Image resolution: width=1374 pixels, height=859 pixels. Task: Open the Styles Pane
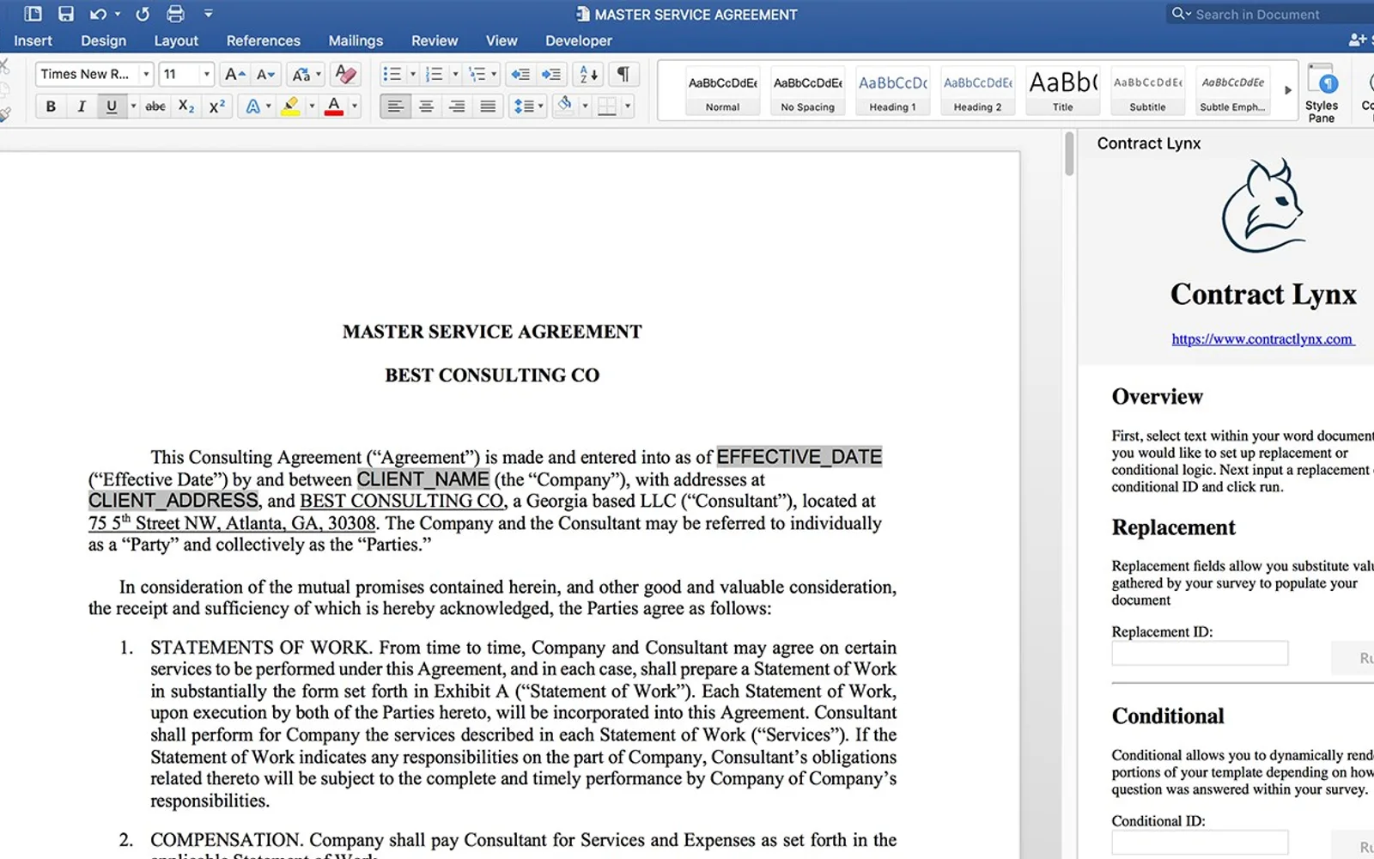pyautogui.click(x=1322, y=93)
